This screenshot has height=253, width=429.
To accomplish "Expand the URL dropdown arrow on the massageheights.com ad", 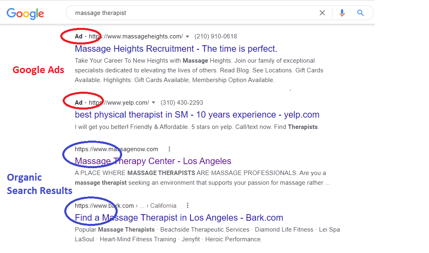I will (x=187, y=36).
